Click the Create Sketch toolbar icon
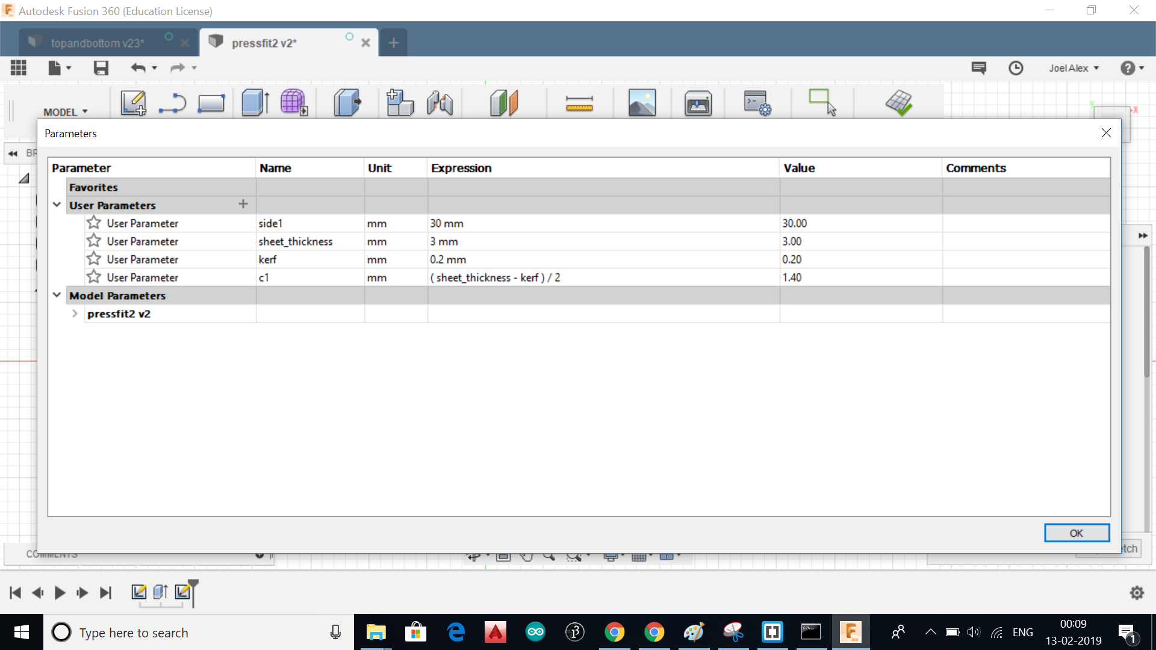Screen dimensions: 1156x650 (x=133, y=102)
